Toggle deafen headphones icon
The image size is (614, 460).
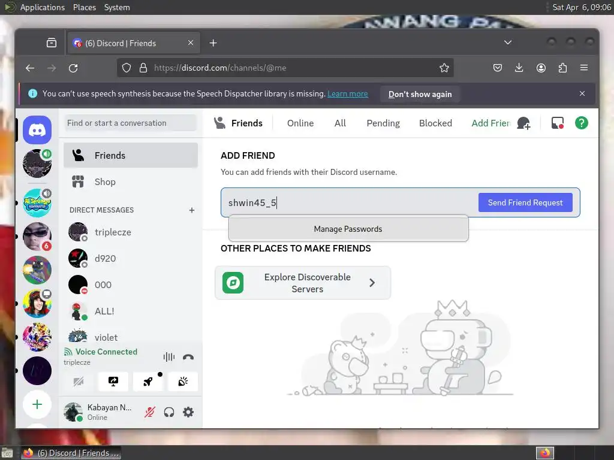click(168, 412)
